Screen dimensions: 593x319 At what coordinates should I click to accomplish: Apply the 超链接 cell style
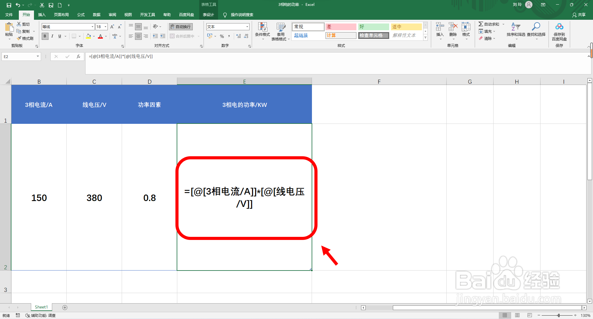[x=301, y=35]
